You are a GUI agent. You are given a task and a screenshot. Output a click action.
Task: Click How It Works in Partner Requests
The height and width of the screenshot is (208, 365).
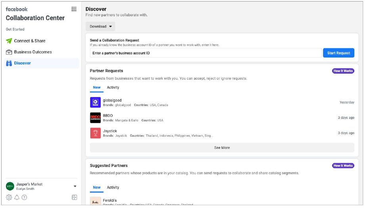tap(343, 71)
